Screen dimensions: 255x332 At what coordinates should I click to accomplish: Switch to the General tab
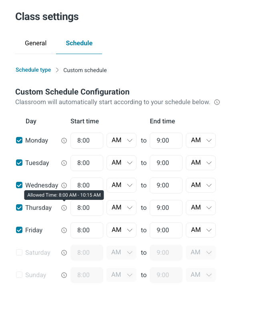[36, 43]
